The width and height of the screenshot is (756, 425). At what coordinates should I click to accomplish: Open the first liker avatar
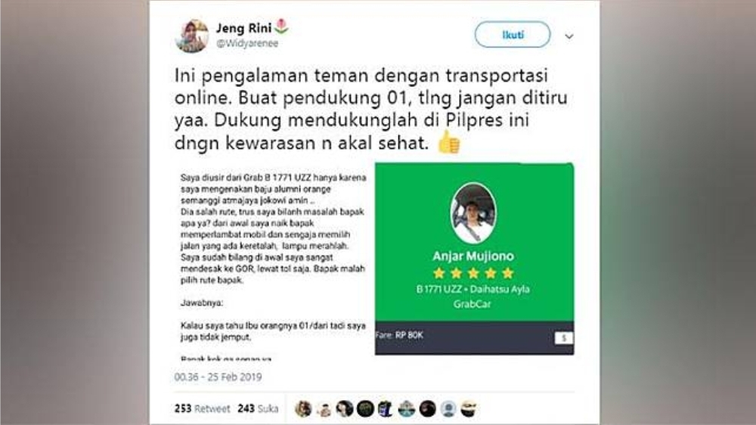pos(303,408)
